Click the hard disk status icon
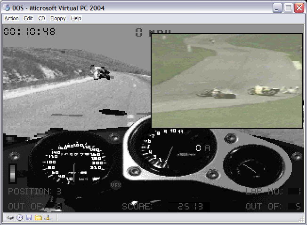 tap(10, 217)
